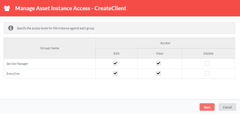Uncheck View access for EveryOne
240x114 pixels.
click(159, 73)
